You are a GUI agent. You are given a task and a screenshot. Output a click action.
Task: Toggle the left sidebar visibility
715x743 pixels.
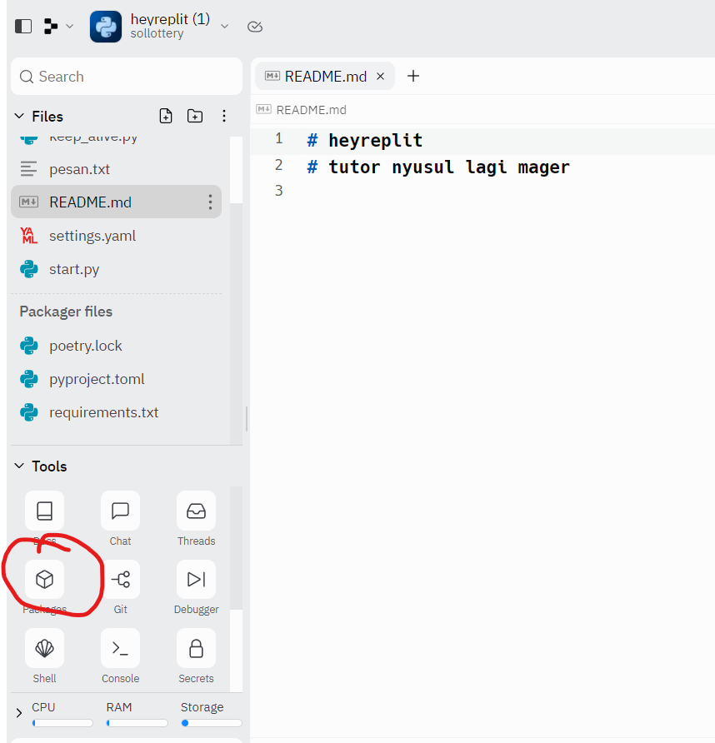(22, 26)
